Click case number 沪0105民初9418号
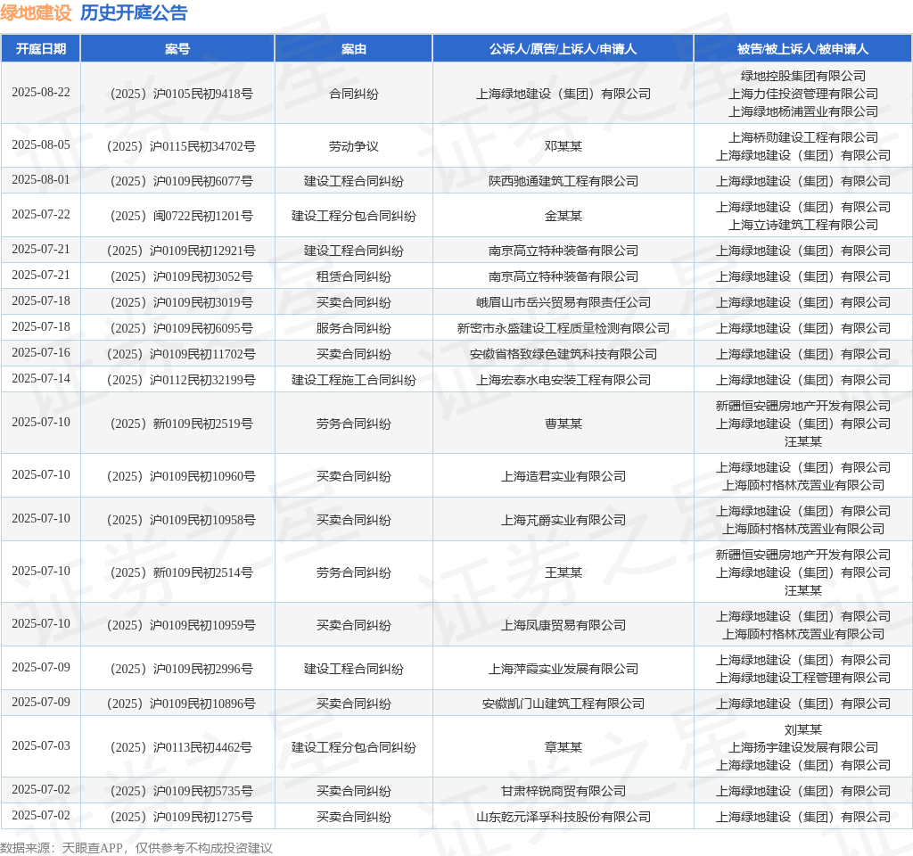 [181, 94]
